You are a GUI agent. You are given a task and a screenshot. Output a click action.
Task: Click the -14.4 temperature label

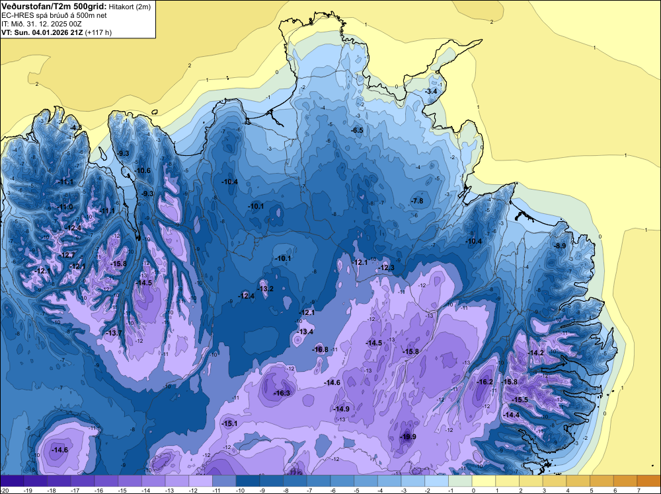click(x=512, y=415)
